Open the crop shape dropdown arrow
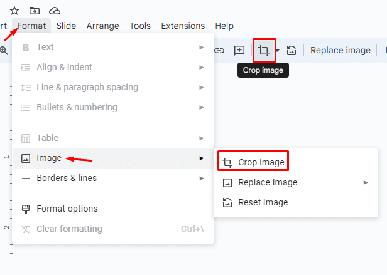 [x=278, y=51]
